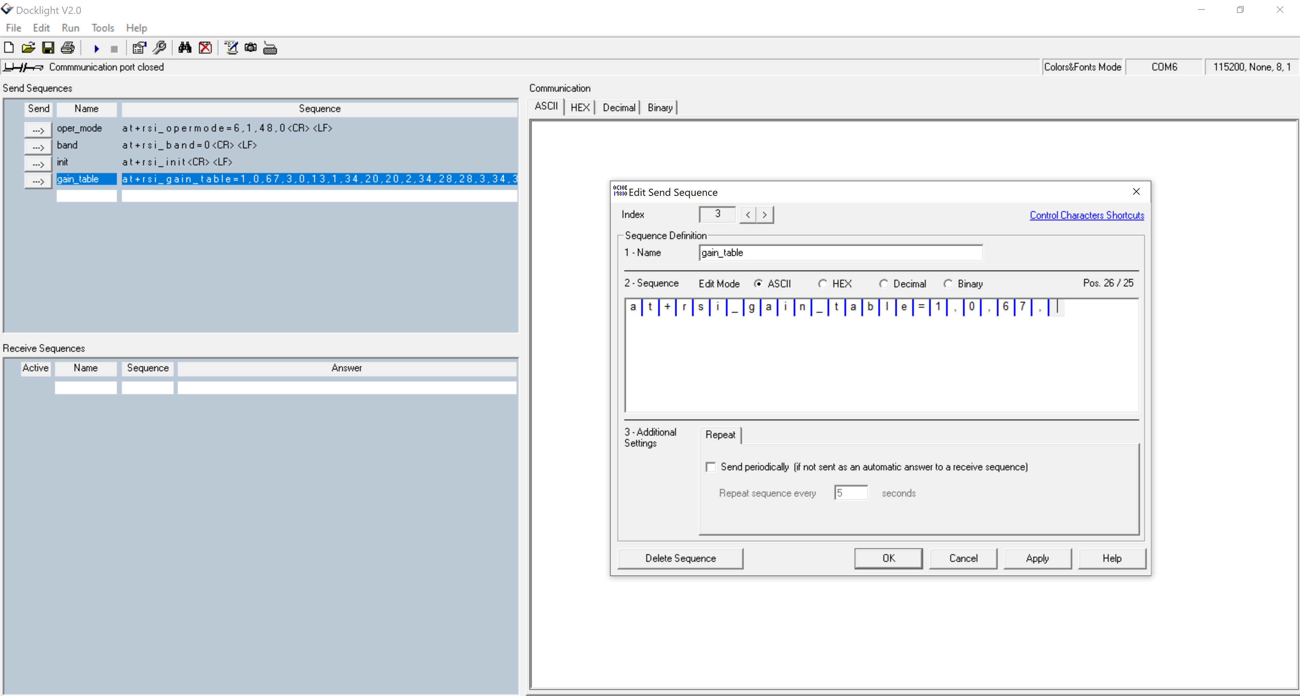Click the camera Snapshot icon
The image size is (1300, 696).
(250, 48)
